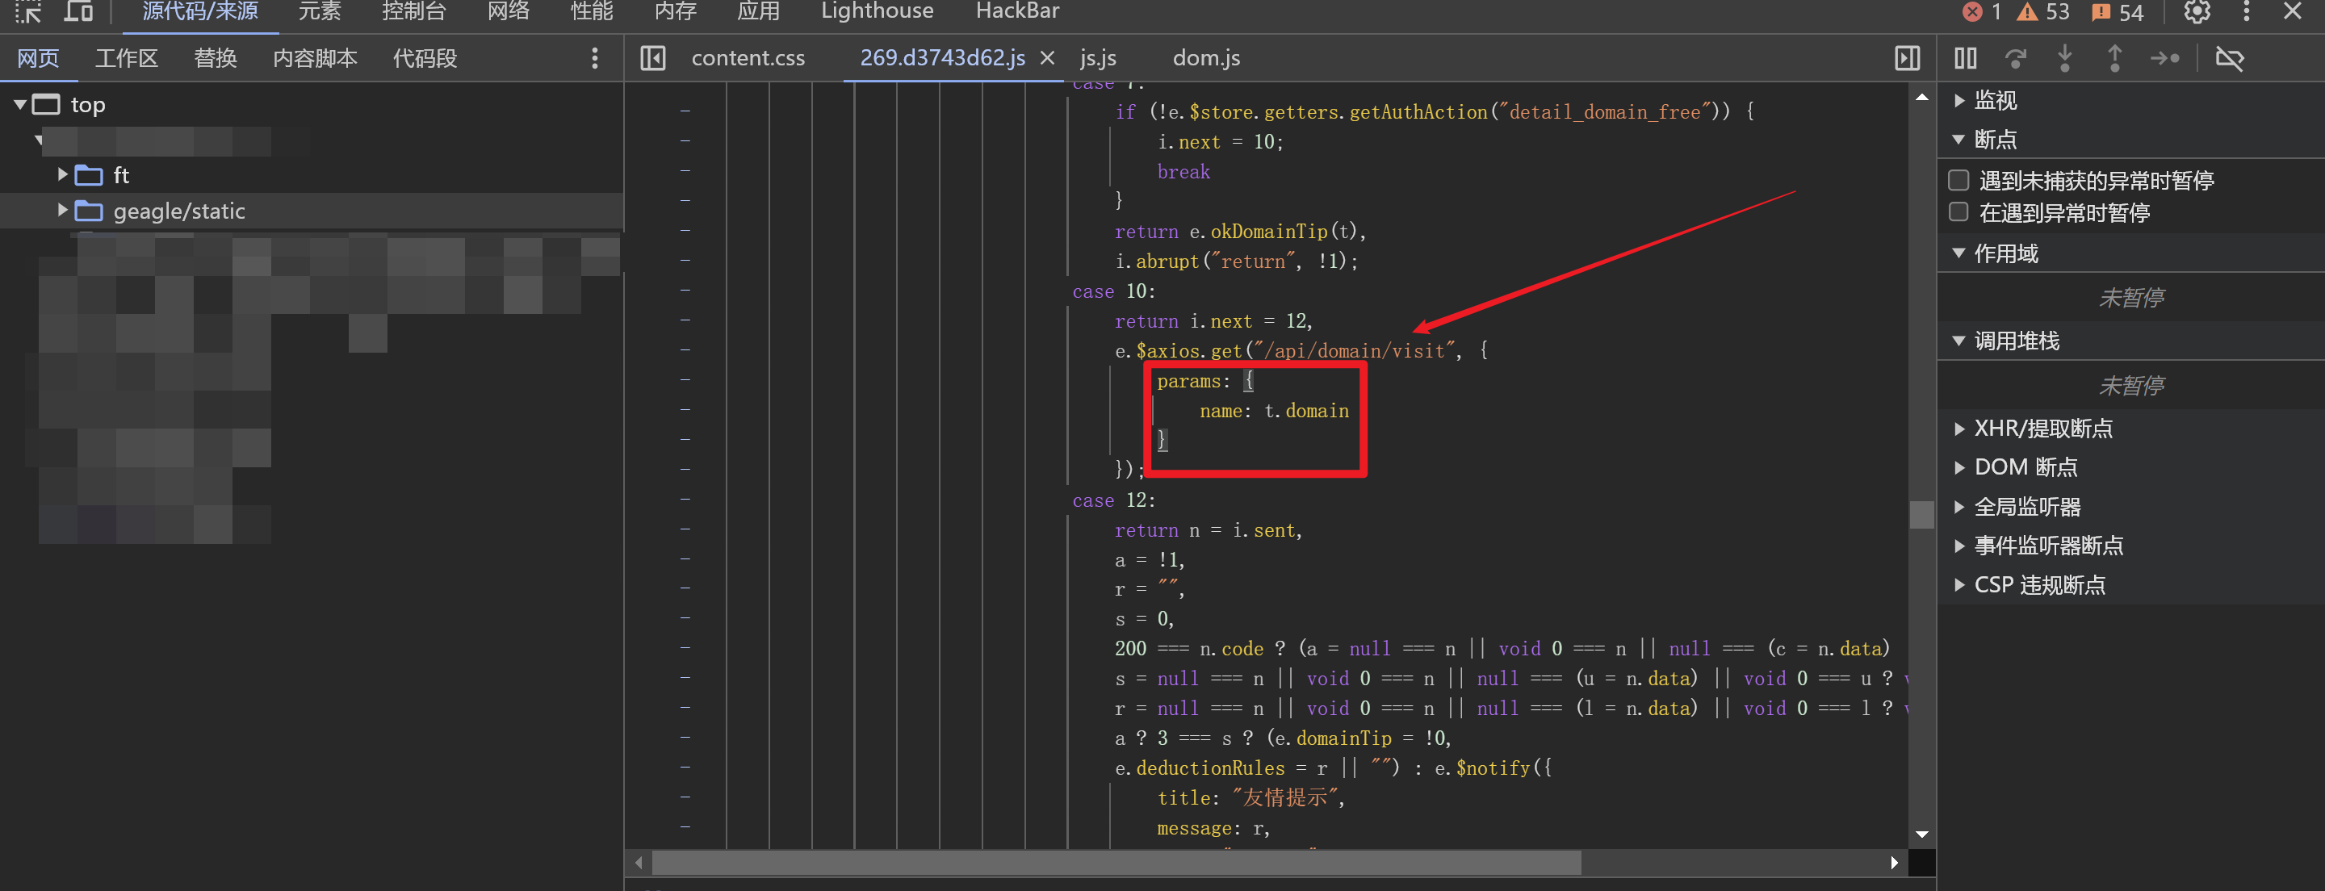Switch to the 元素 Elements tab

[x=320, y=12]
